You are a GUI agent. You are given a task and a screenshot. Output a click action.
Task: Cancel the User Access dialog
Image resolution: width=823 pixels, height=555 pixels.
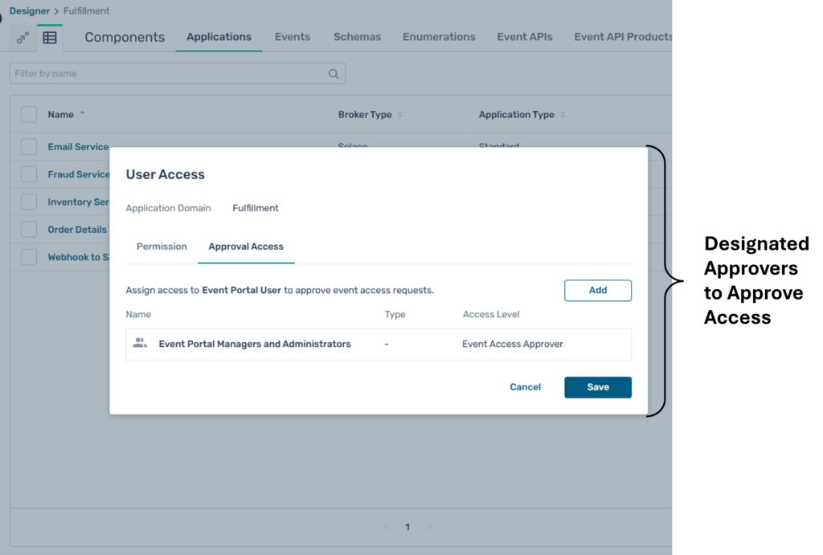coord(525,387)
